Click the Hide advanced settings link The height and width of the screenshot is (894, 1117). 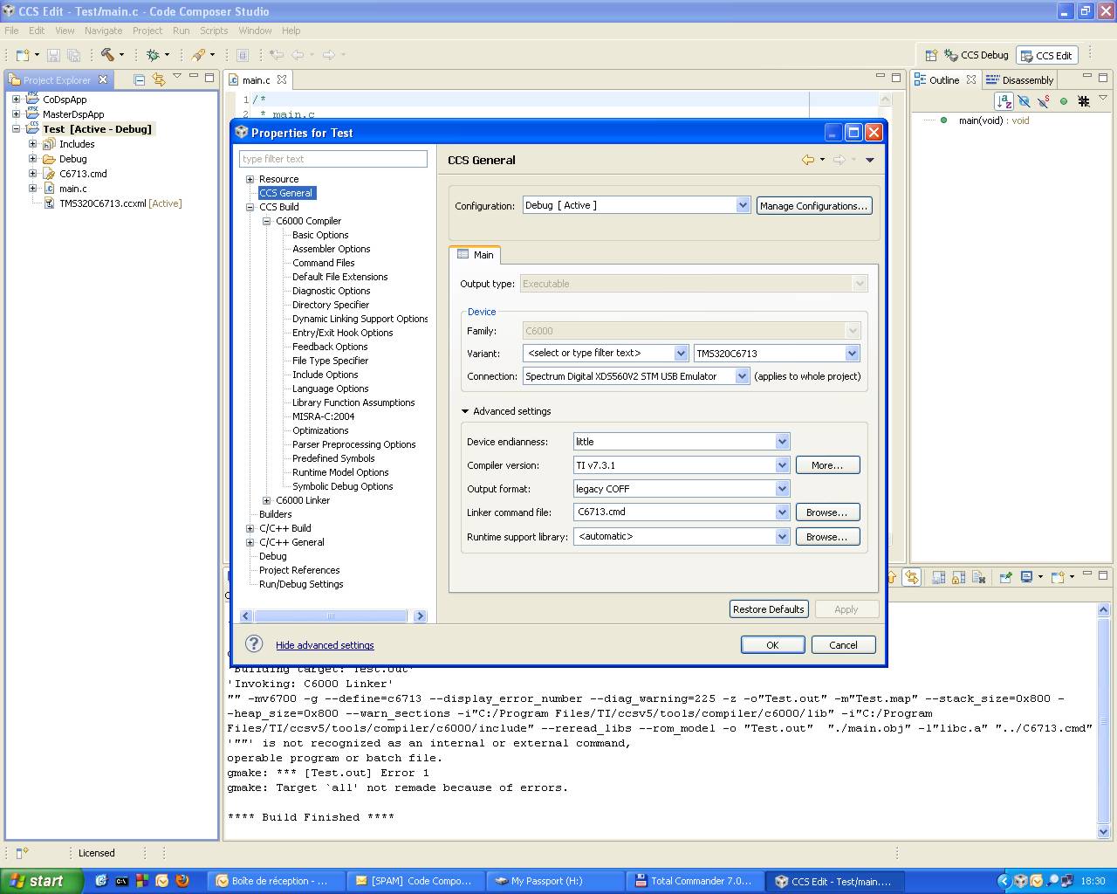pos(325,645)
